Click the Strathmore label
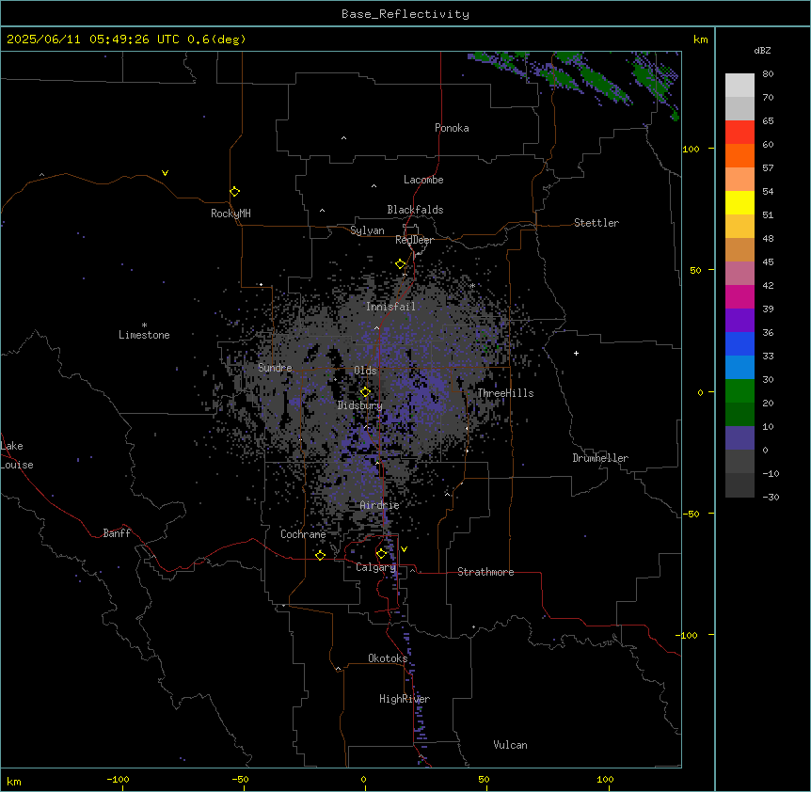This screenshot has width=811, height=792. (x=485, y=572)
